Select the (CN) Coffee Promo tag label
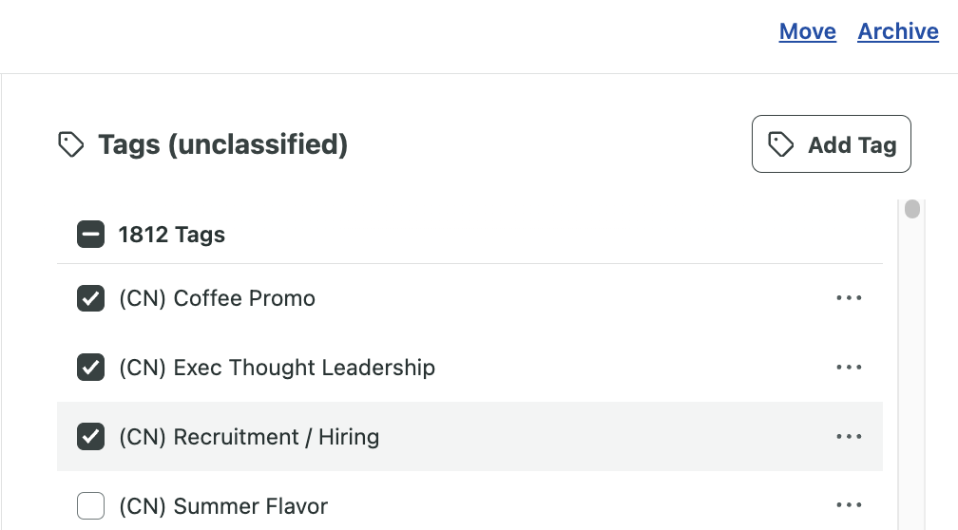 tap(217, 298)
